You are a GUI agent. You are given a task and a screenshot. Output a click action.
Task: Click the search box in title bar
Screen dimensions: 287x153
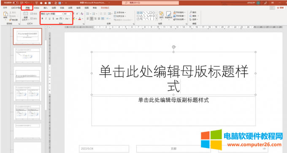(x=150, y=3)
